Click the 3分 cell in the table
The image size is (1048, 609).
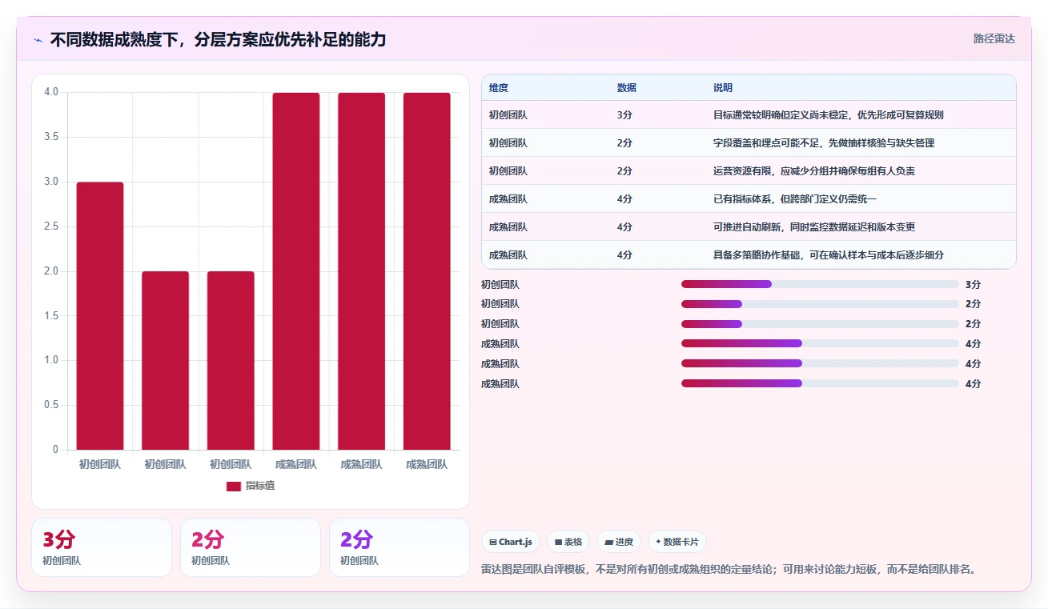point(624,114)
